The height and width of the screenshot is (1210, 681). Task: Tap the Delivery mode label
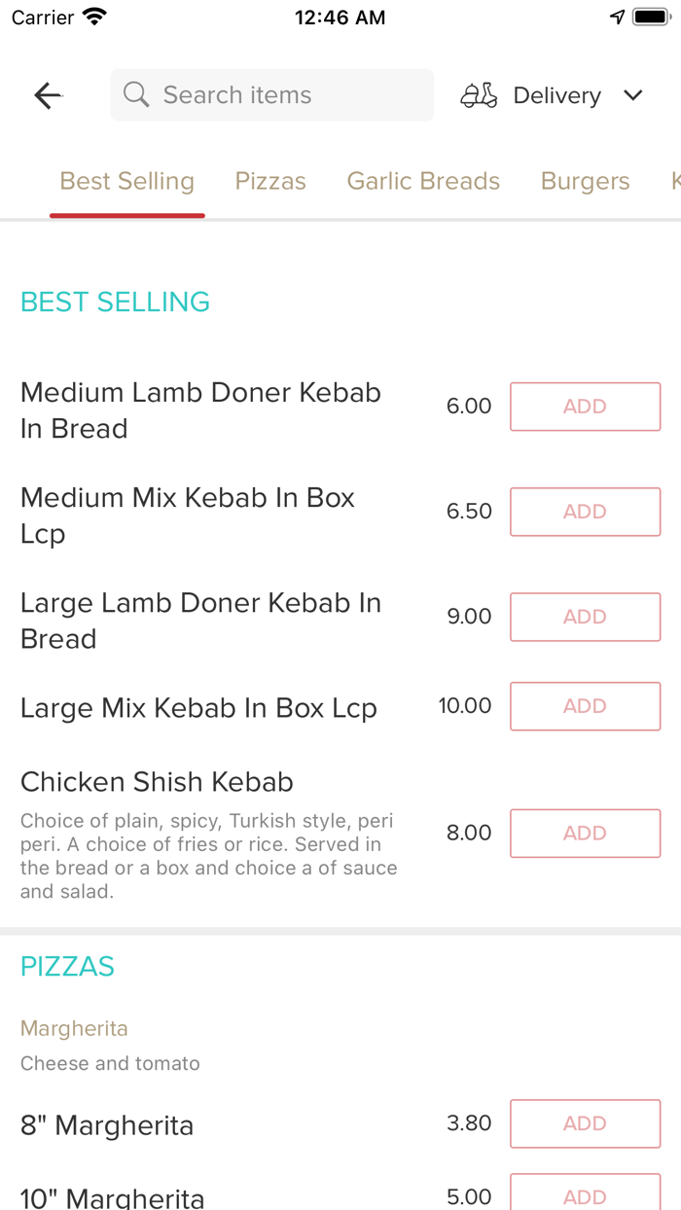pyautogui.click(x=556, y=95)
